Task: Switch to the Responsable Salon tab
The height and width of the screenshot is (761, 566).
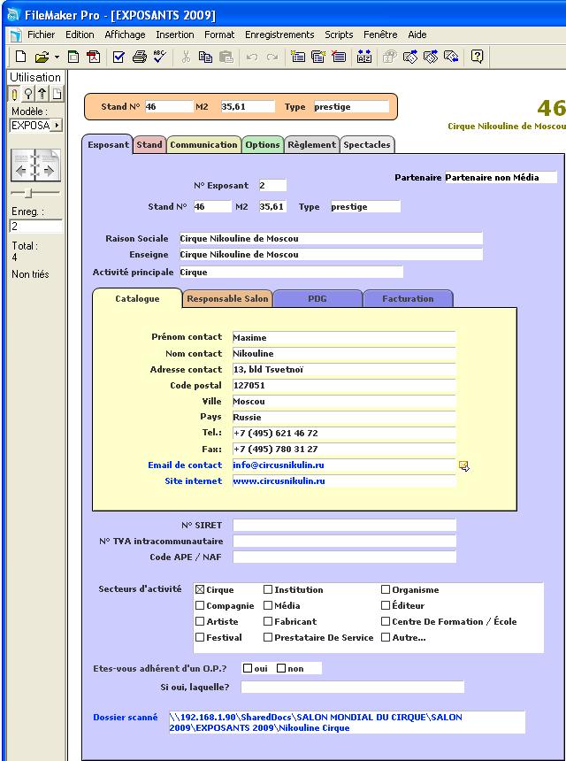Action: point(227,299)
